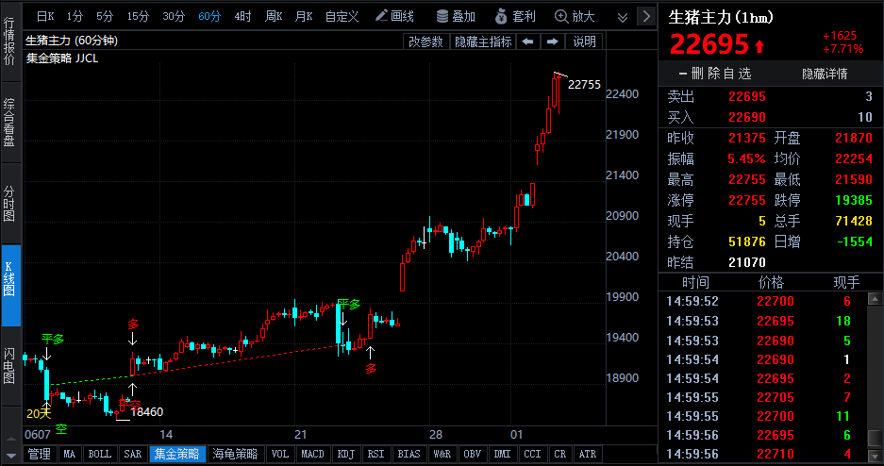Viewport: 884px width, 466px height.
Task: Expand more toolbar options chevron
Action: 623,17
